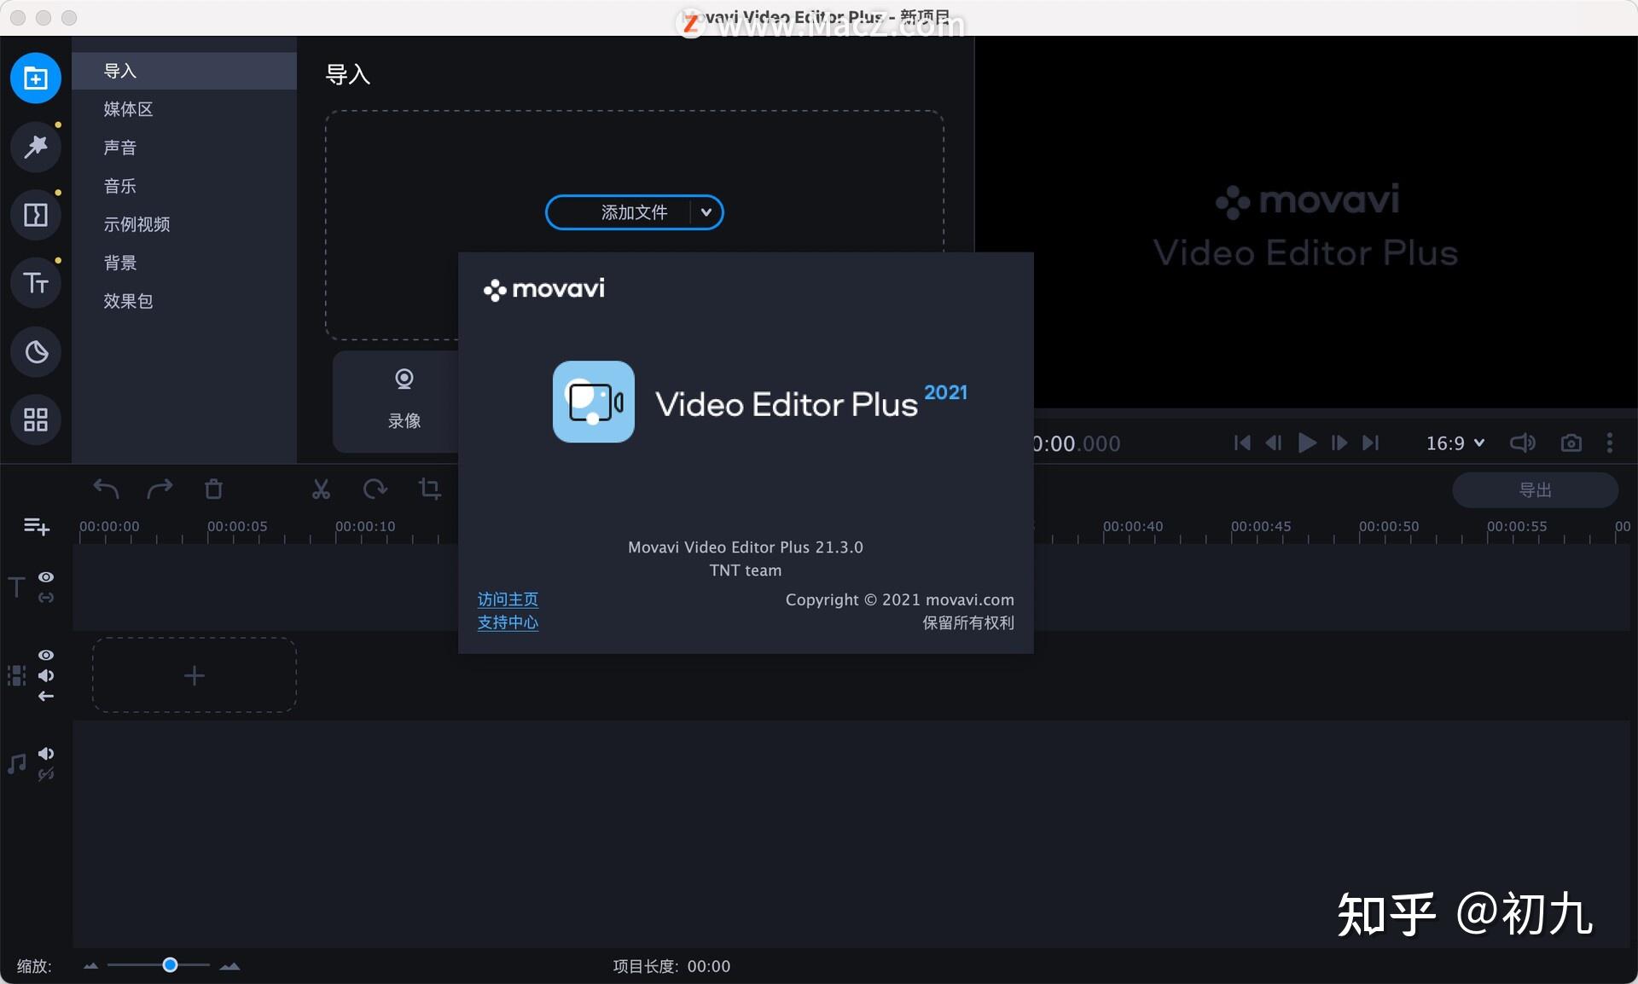Viewport: 1638px width, 984px height.
Task: Step back one frame in preview
Action: 1274,443
